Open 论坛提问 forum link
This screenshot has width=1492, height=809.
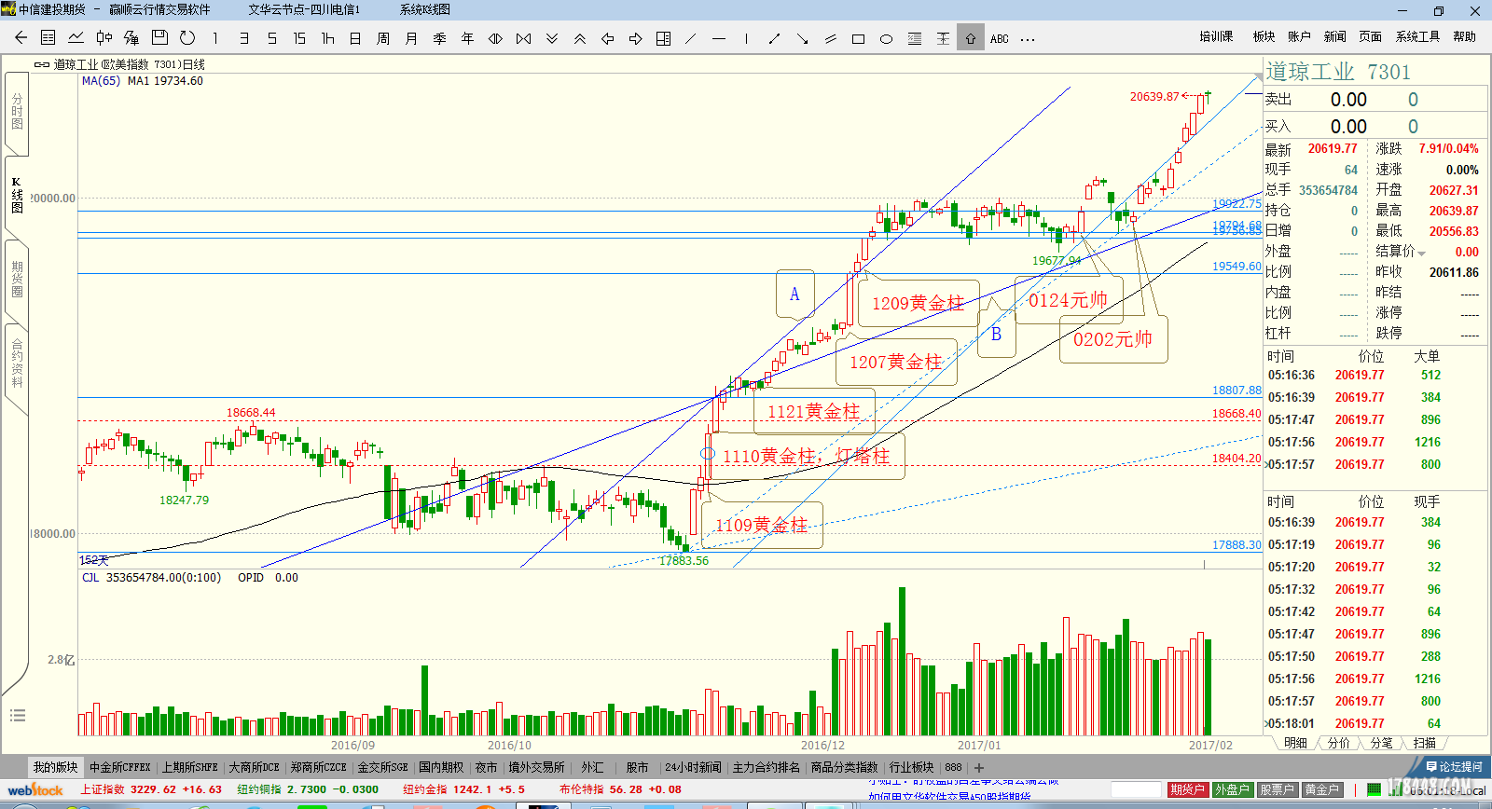(x=1453, y=766)
